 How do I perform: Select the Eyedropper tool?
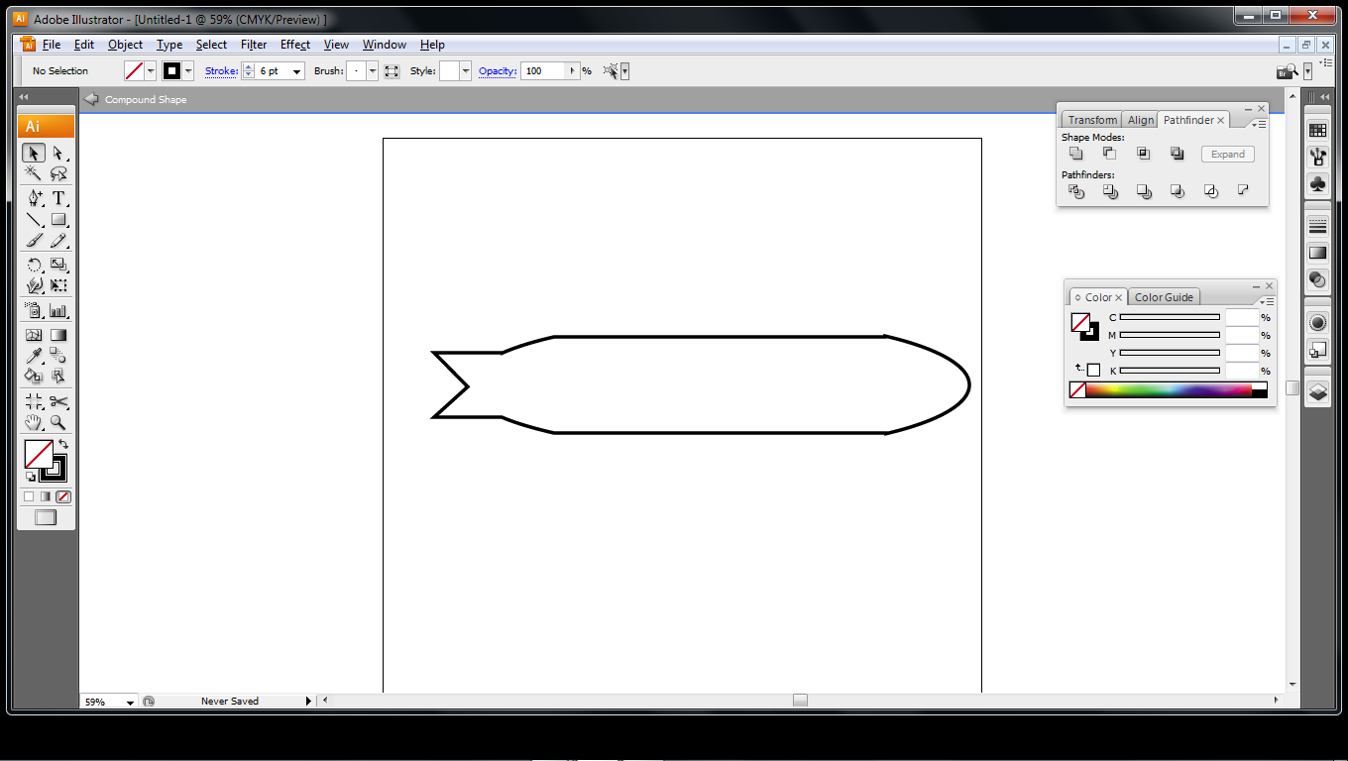34,355
